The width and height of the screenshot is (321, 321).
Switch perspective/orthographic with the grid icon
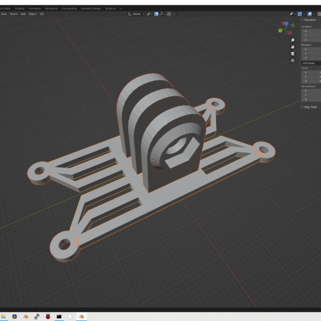click(x=293, y=60)
